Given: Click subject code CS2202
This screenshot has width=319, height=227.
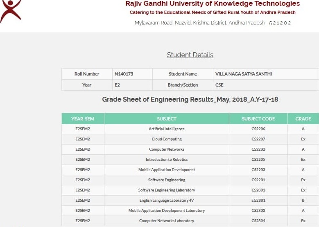Looking at the screenshot, I should coord(258,149).
